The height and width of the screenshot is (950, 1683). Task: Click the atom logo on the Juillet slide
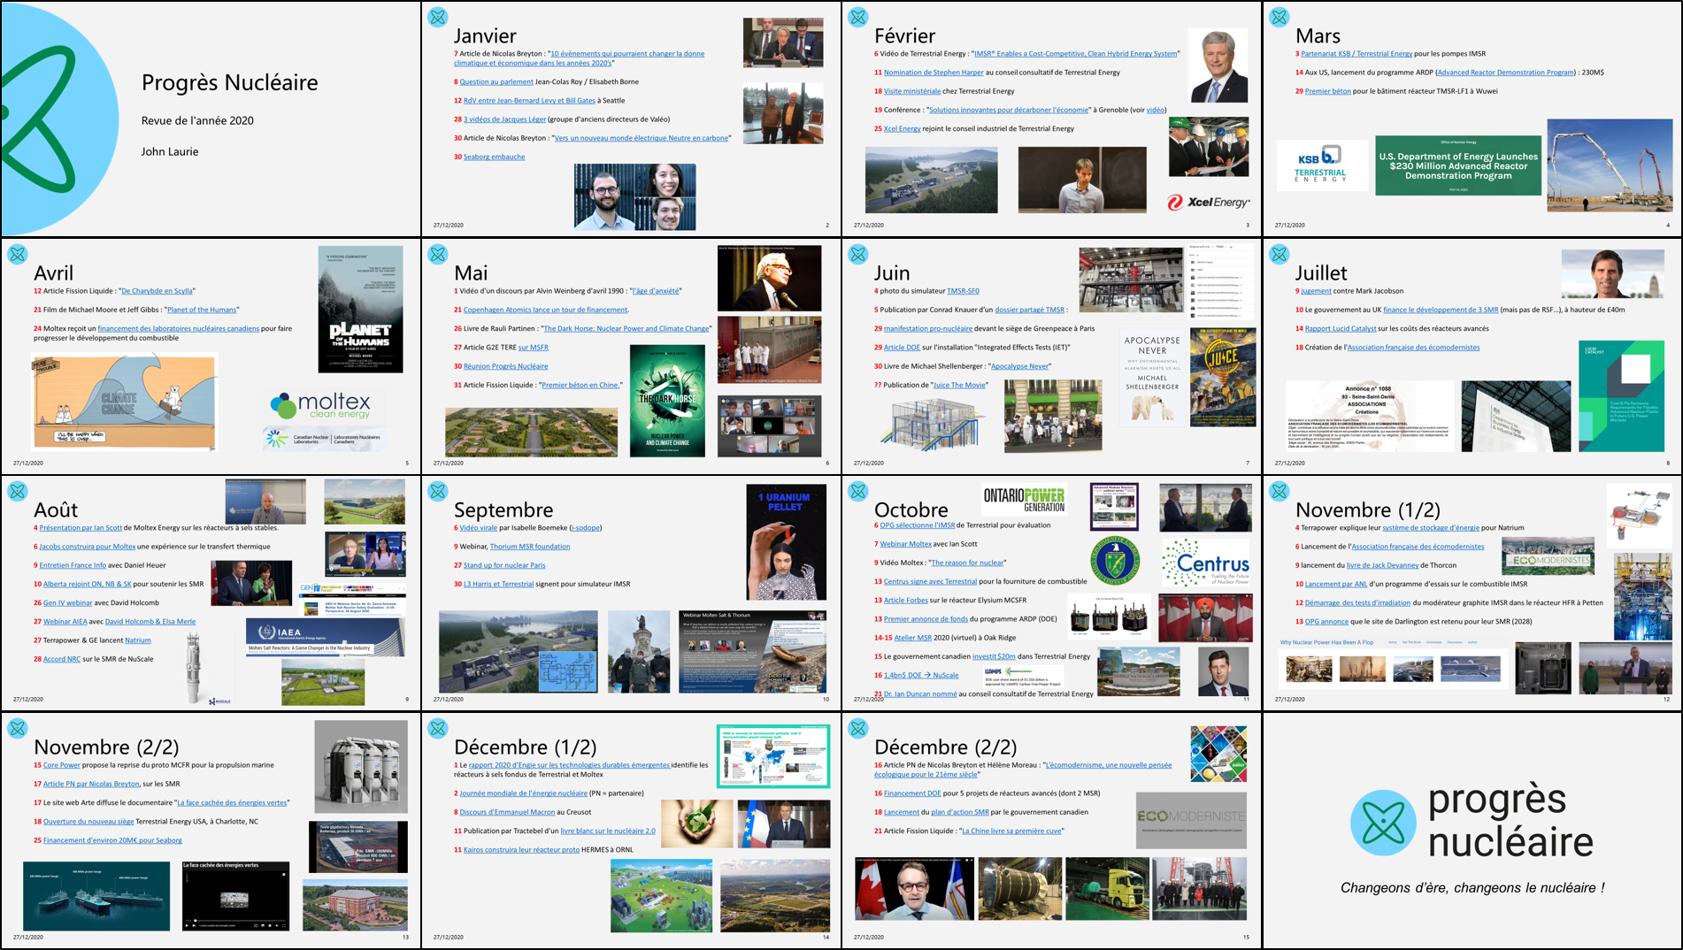(1279, 255)
